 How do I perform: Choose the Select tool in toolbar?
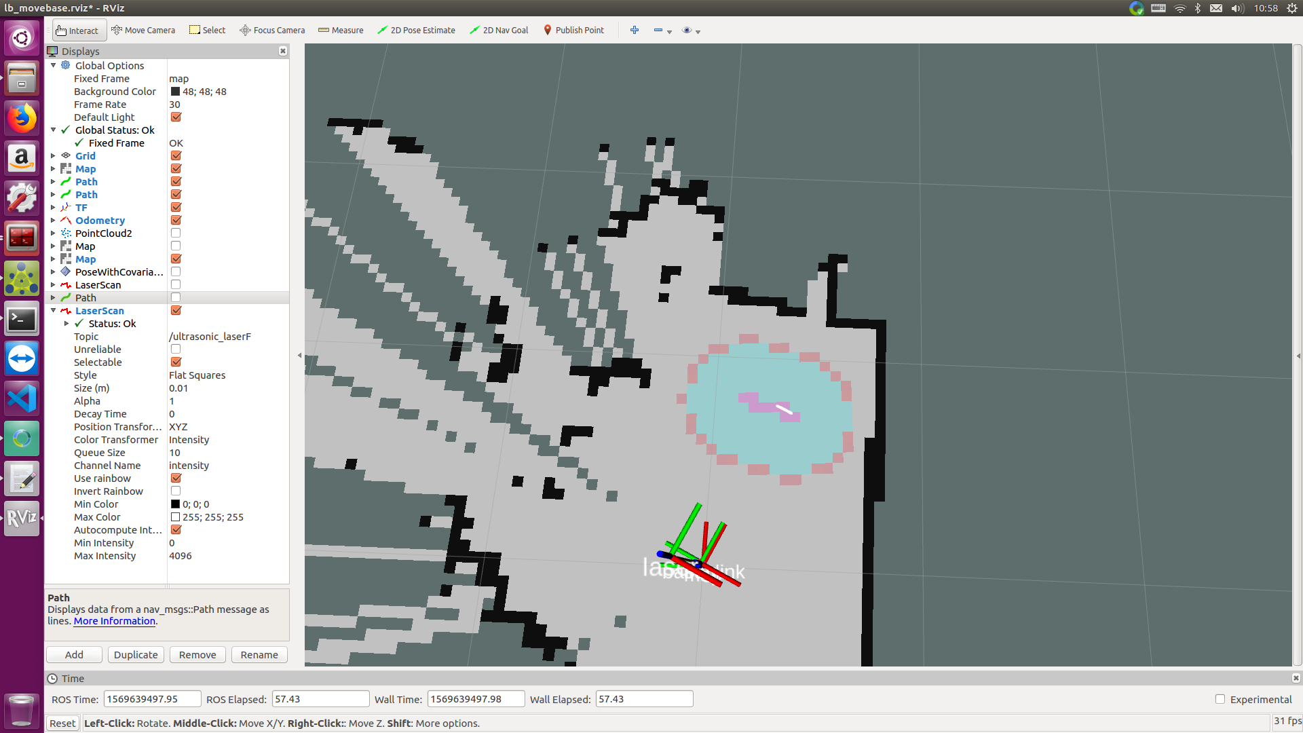pos(207,30)
